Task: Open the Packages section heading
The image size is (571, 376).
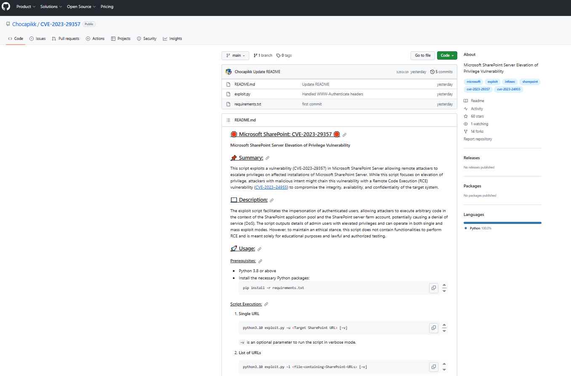Action: pos(472,186)
